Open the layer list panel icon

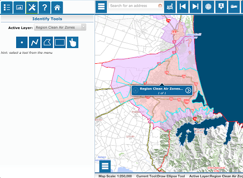point(7,7)
